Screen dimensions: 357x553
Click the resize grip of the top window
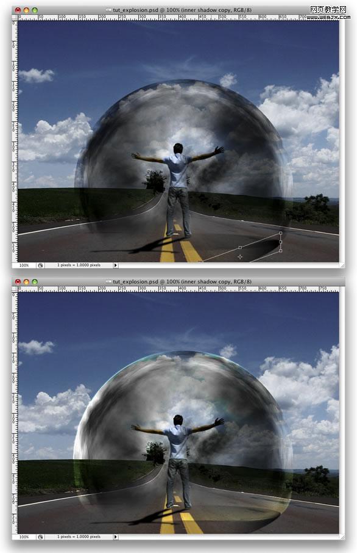click(342, 266)
